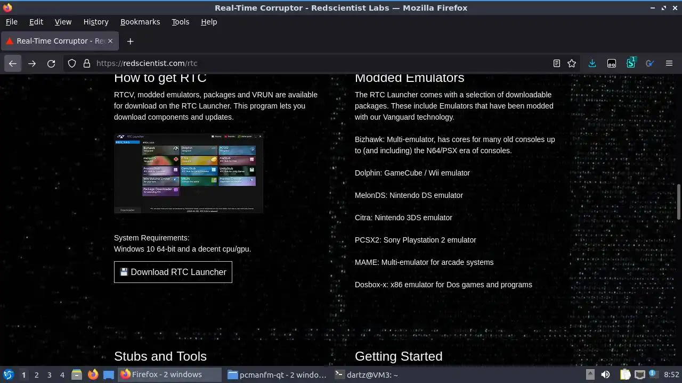This screenshot has width=682, height=383.
Task: Select the Real-Time Corruptor tab
Action: pos(60,41)
